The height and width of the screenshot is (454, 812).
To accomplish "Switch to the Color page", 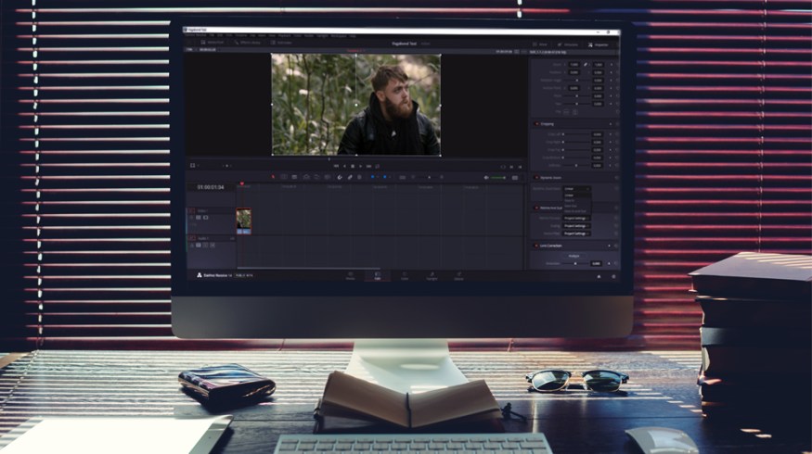I will click(405, 275).
